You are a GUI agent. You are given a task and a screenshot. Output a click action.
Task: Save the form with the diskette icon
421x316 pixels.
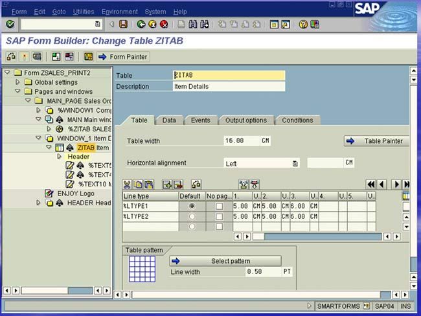point(123,25)
